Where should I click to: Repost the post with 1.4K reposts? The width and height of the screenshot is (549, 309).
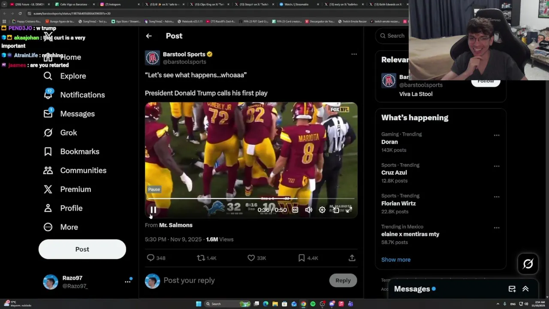207,258
